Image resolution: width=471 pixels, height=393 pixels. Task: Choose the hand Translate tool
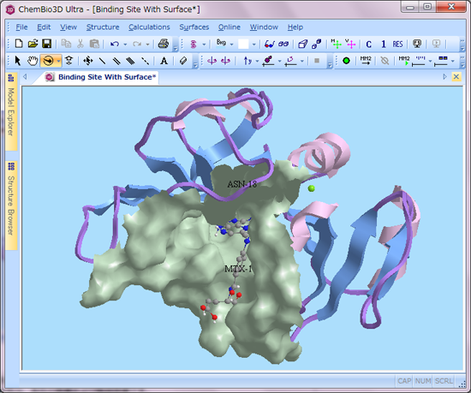click(x=33, y=61)
